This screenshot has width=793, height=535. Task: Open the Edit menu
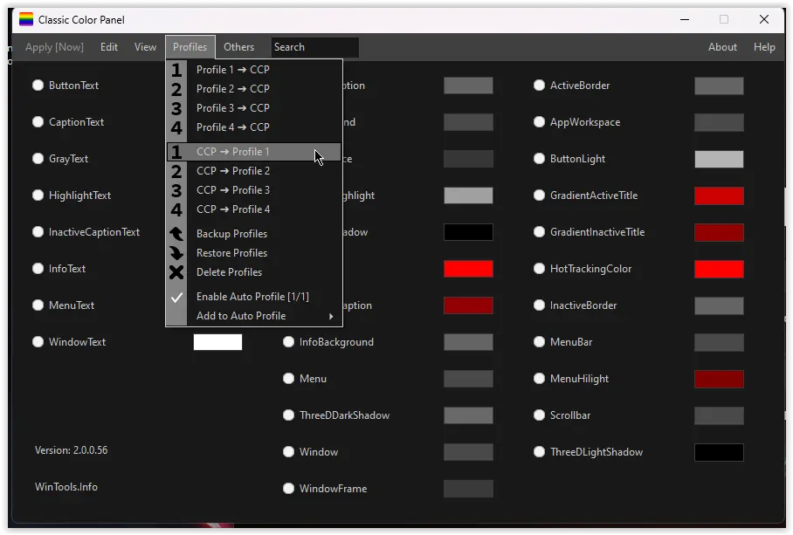pyautogui.click(x=109, y=47)
